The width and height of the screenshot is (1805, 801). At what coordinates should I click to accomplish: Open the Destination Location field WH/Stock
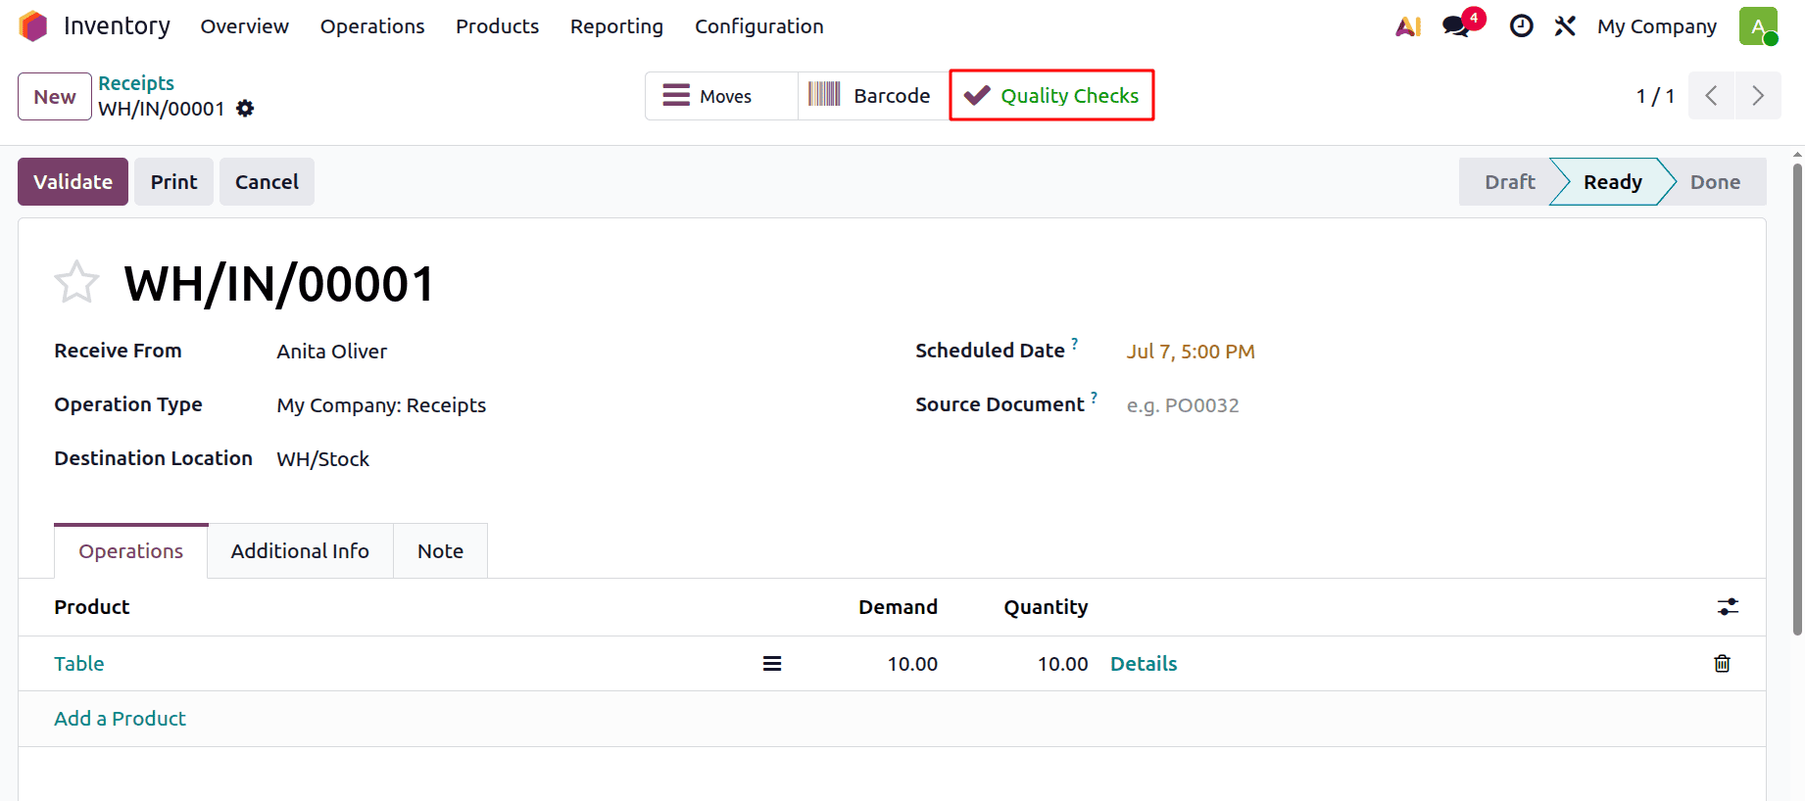323,459
